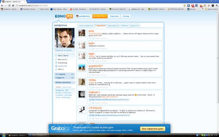Image resolution: width=219 pixels, height=137 pixels.
Task: Click the orange Нов Пост button
Action: (x=100, y=16)
